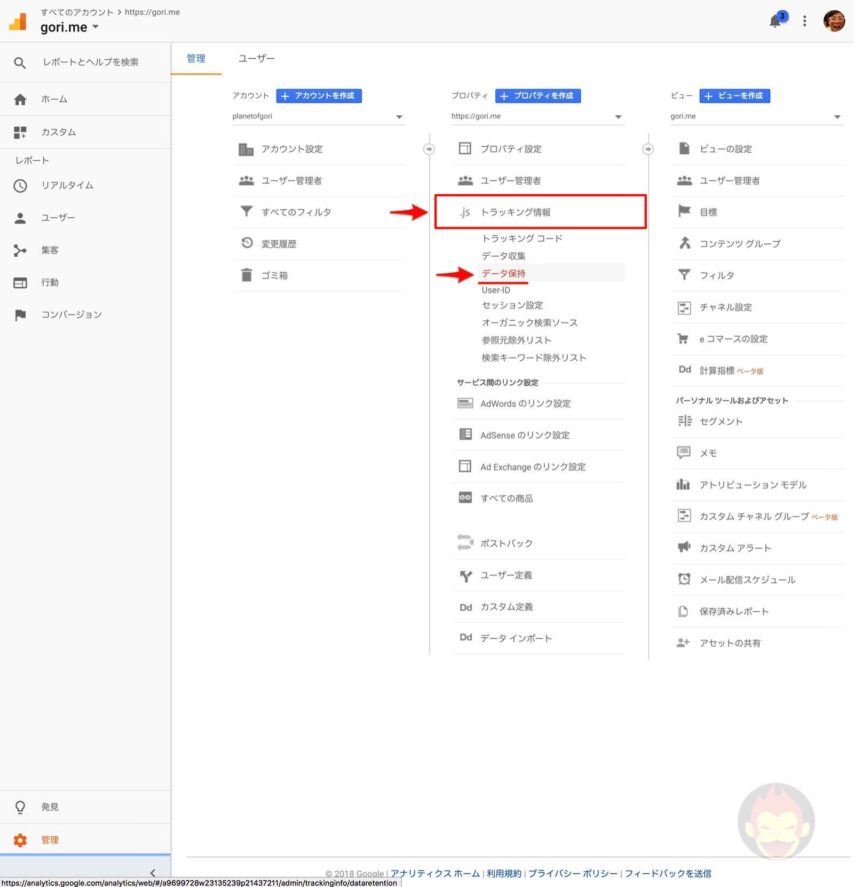Select the 集客 sidebar icon
Viewport: 854px width, 887px height.
pos(20,250)
